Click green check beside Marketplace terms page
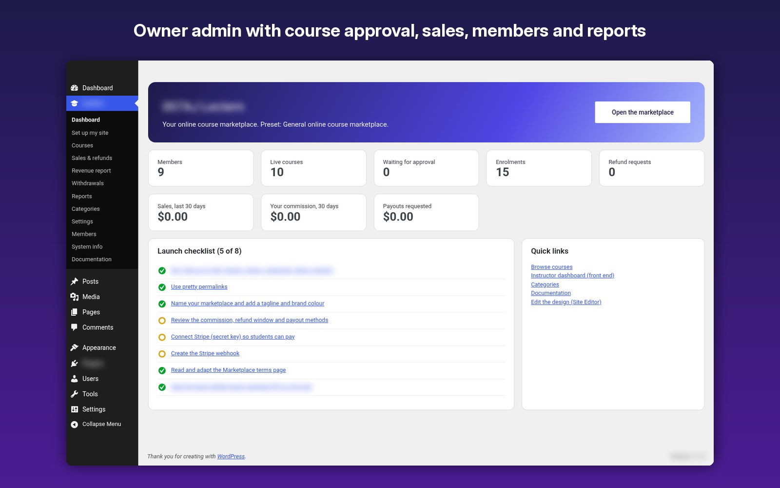This screenshot has height=488, width=780. pyautogui.click(x=162, y=370)
